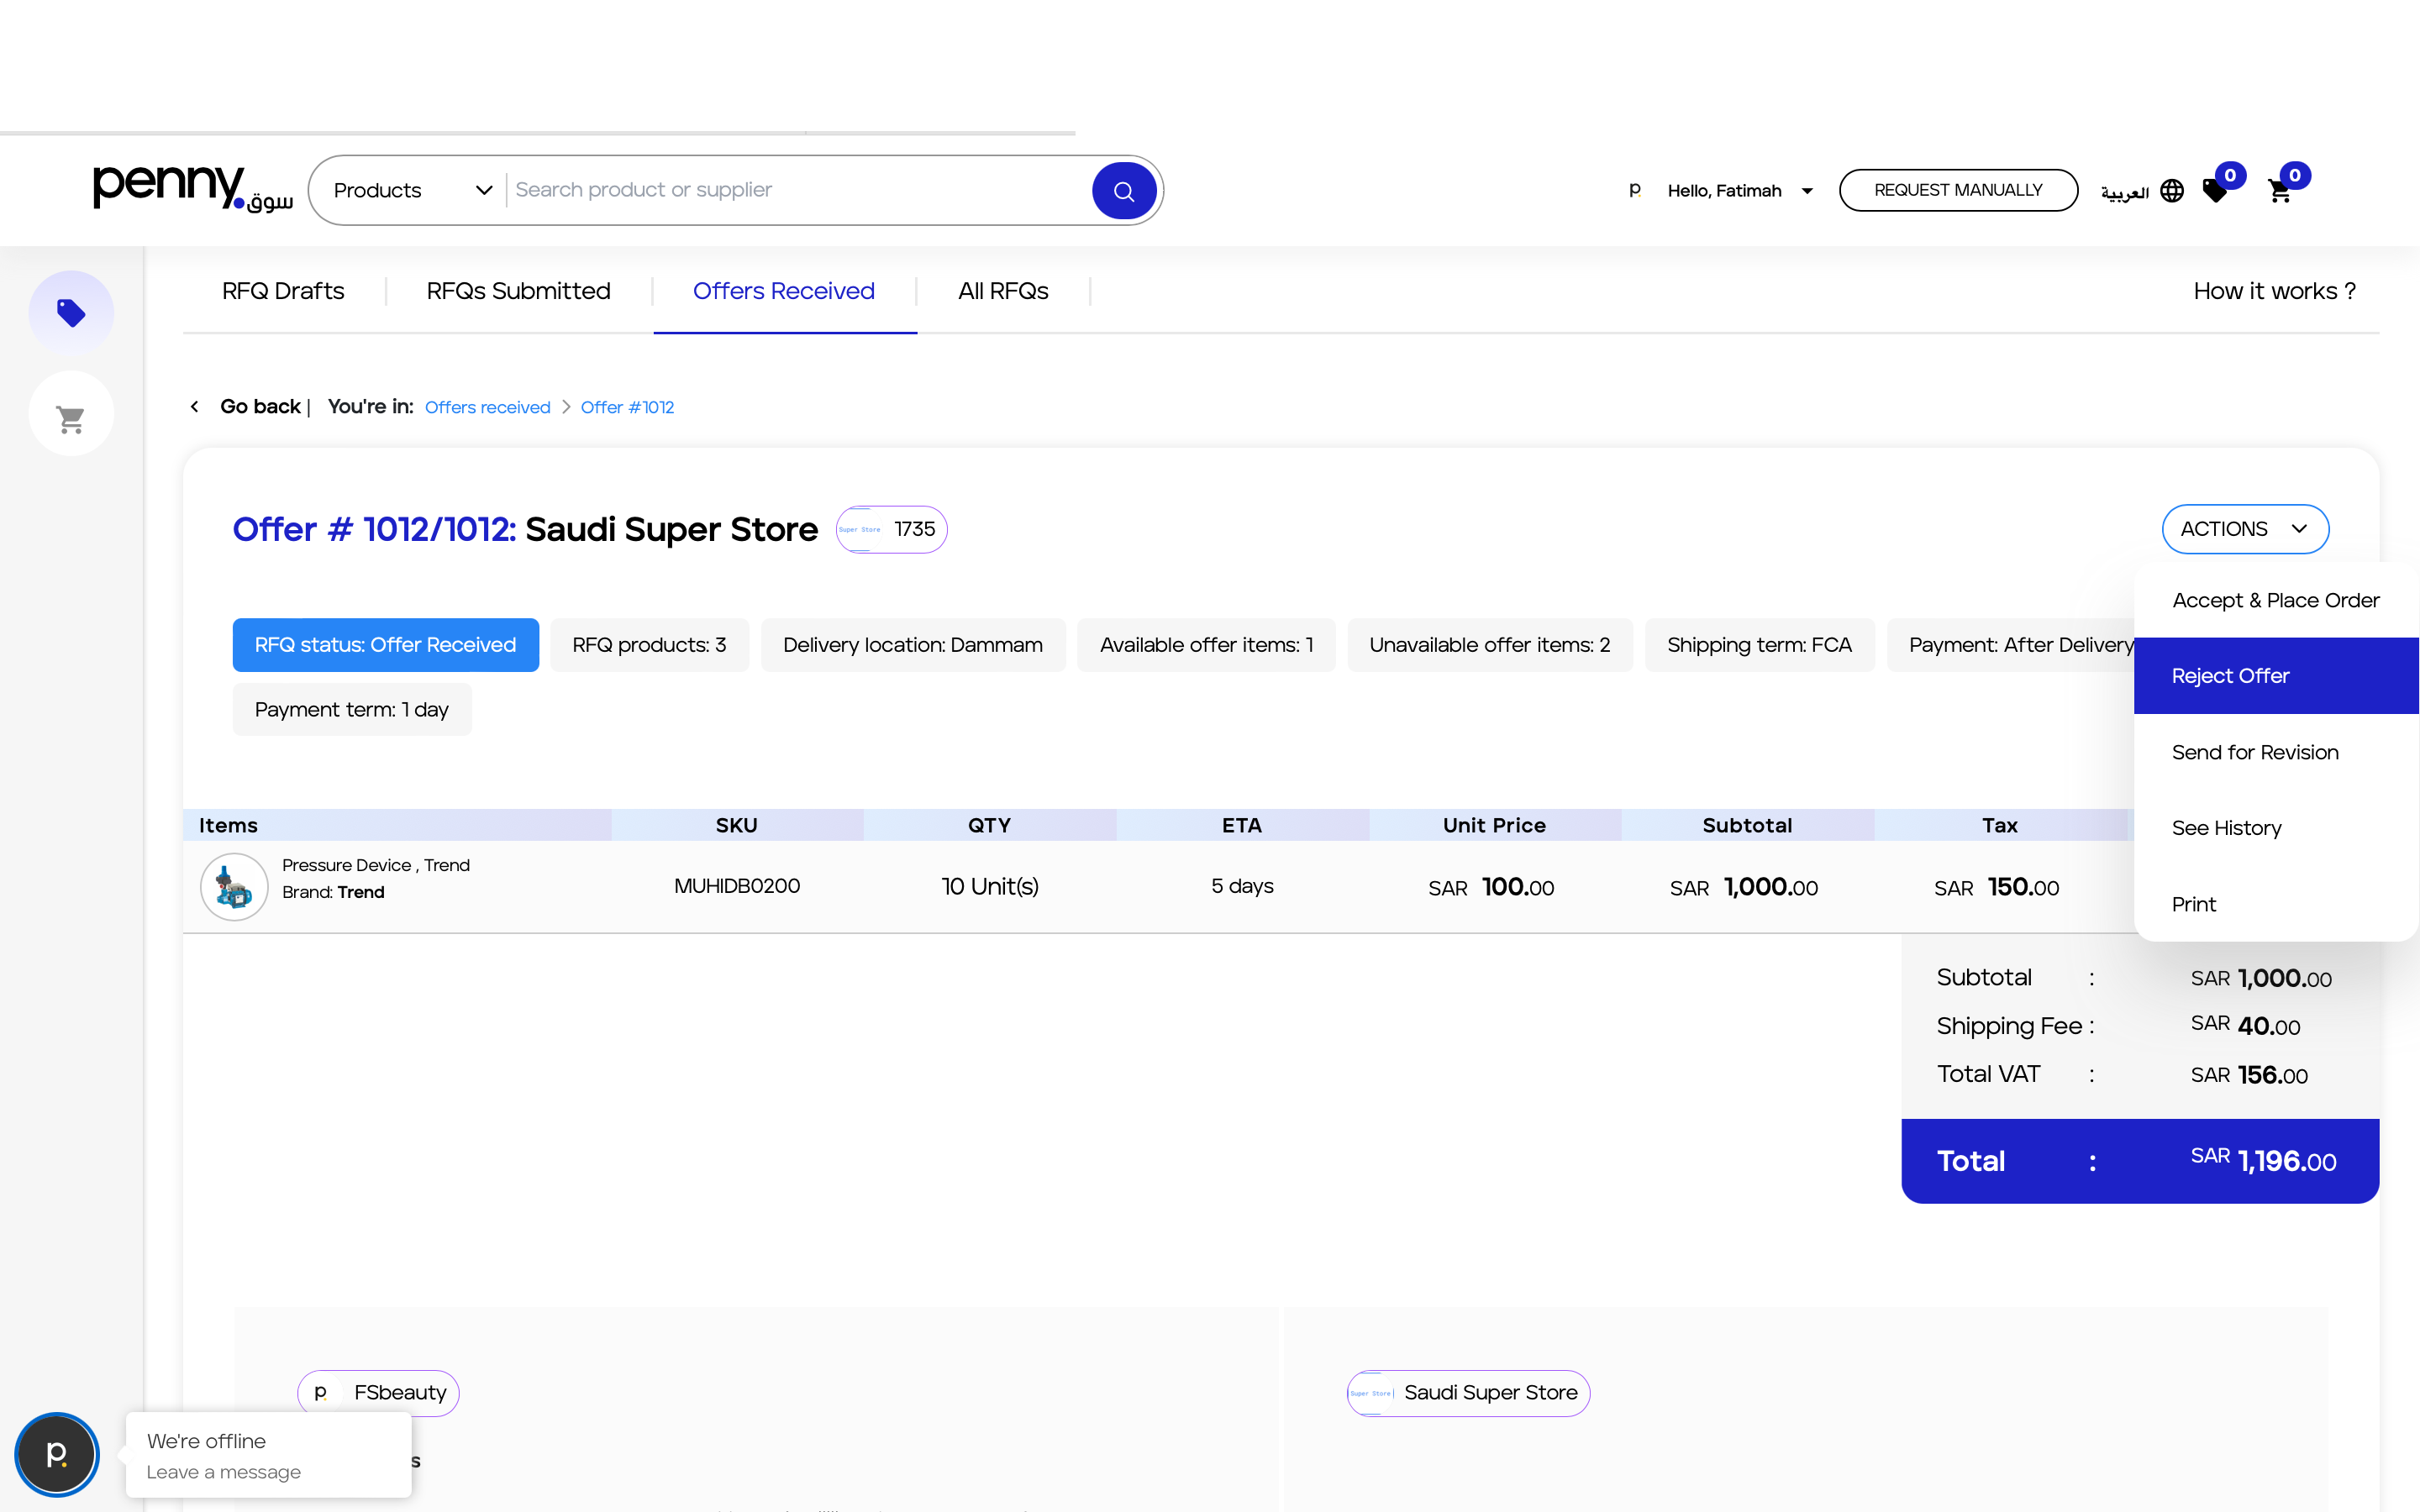Click the 10 Unit(s) quantity cell
Viewport: 2420px width, 1512px height.
click(x=990, y=886)
